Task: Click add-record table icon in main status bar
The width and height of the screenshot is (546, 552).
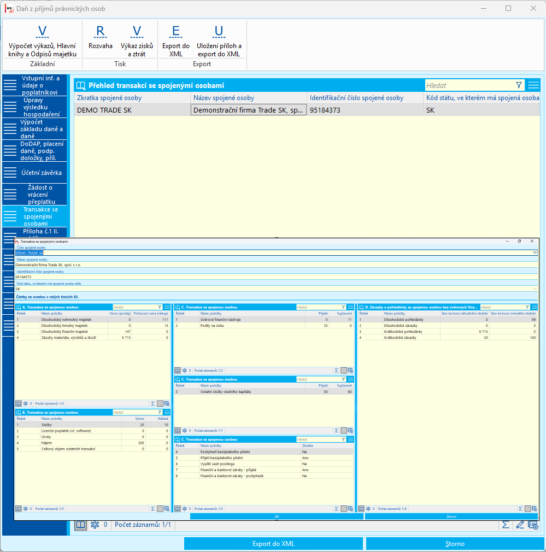Action: pyautogui.click(x=533, y=525)
